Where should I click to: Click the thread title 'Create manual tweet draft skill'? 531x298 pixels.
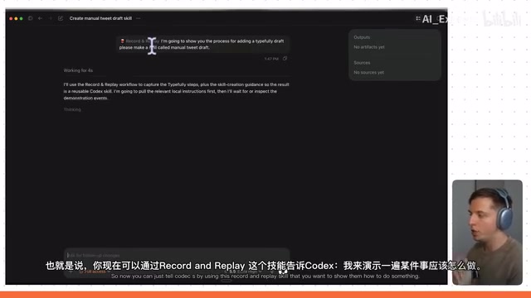point(100,18)
